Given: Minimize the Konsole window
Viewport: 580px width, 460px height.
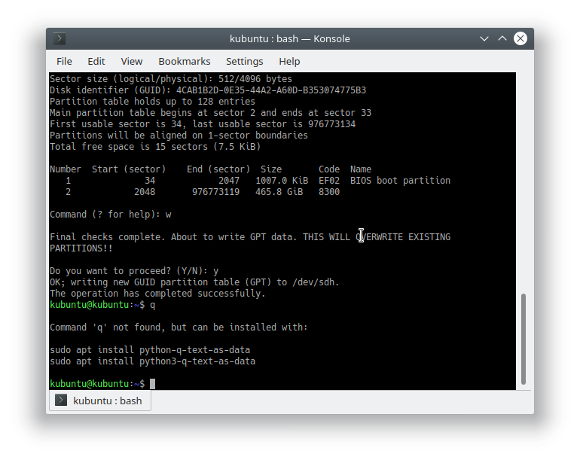Looking at the screenshot, I should click(x=484, y=38).
